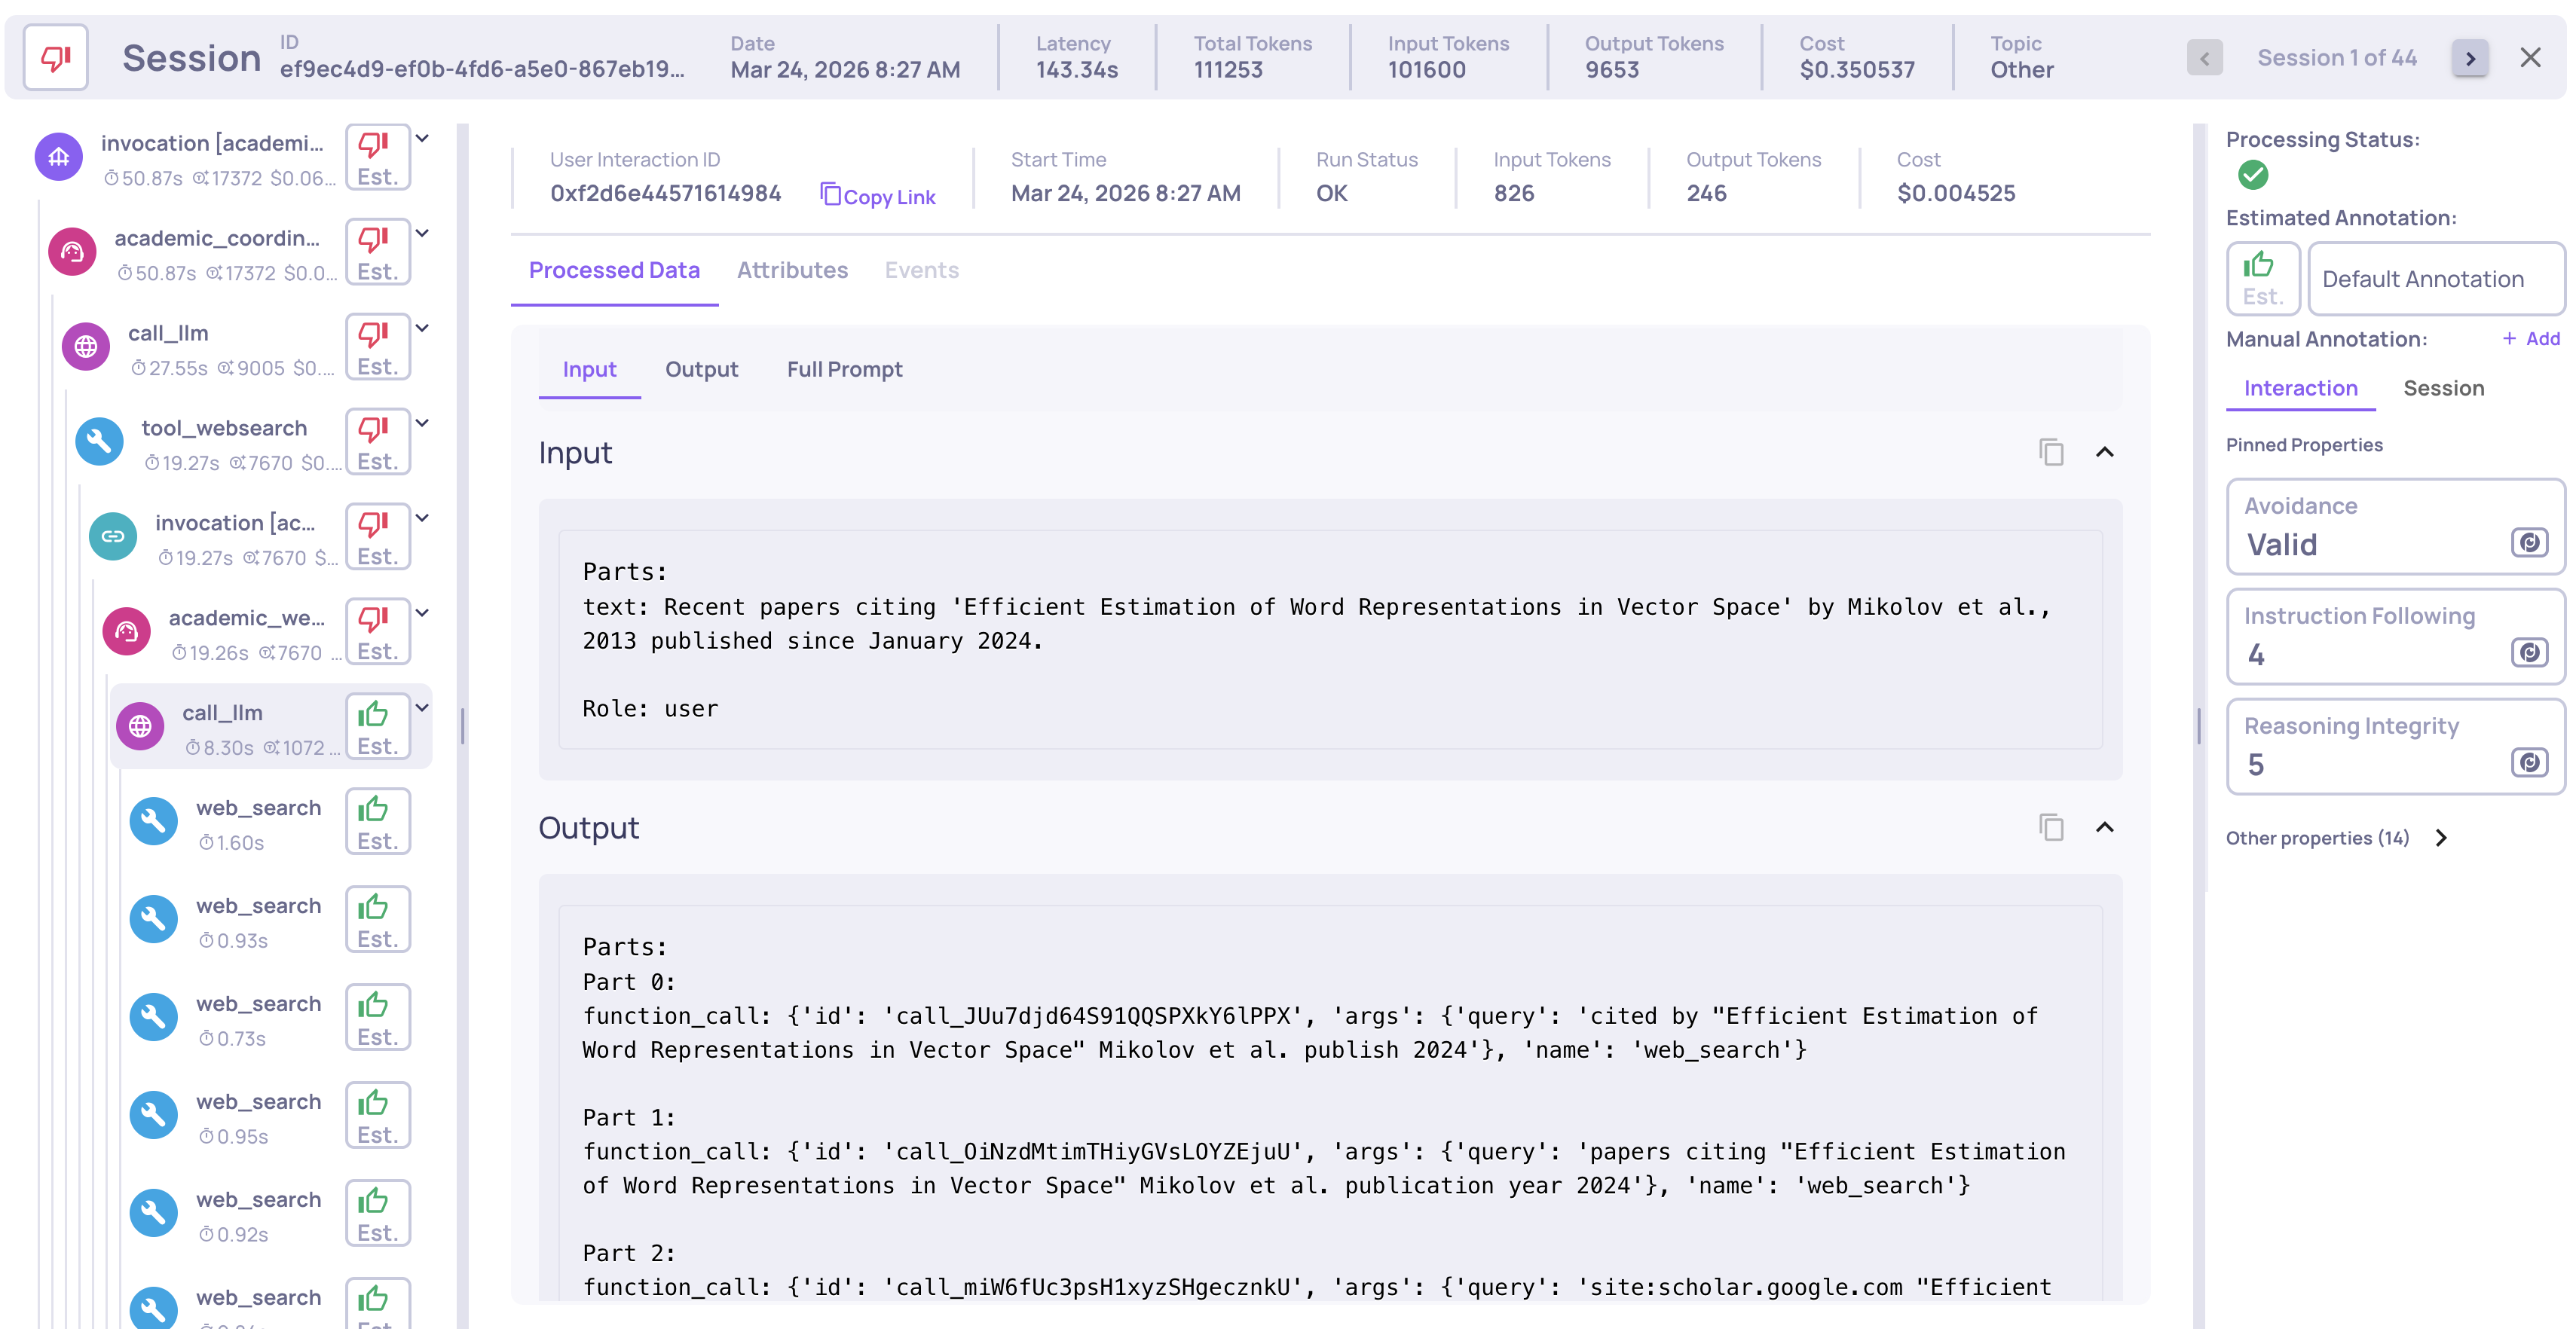Click the trace panel divider handle

pyautogui.click(x=462, y=725)
